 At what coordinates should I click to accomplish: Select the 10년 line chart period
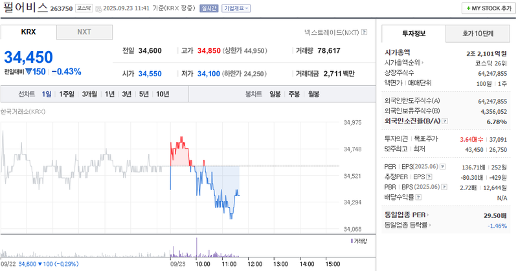coord(163,94)
